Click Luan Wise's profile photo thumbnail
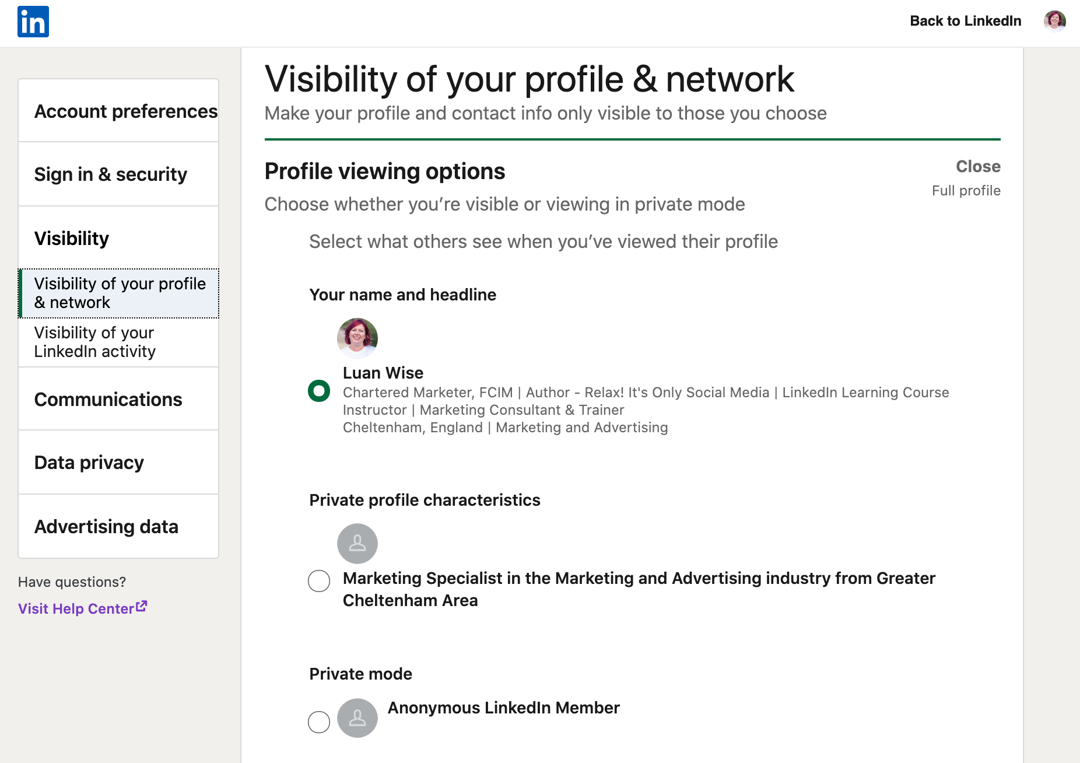Image resolution: width=1080 pixels, height=763 pixels. (357, 338)
